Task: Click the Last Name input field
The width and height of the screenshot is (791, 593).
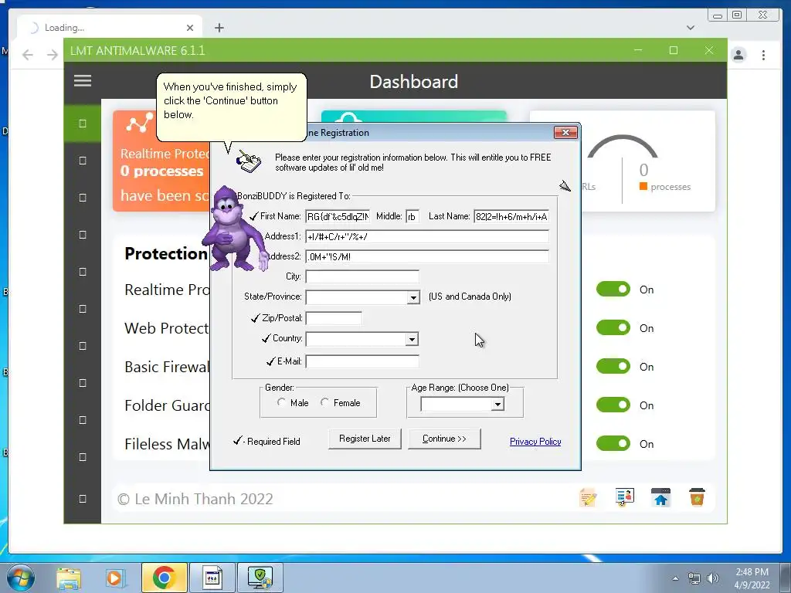Action: [x=511, y=216]
